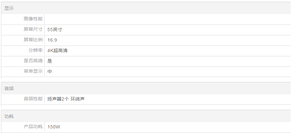Click the 音频性能 label

(x=33, y=99)
